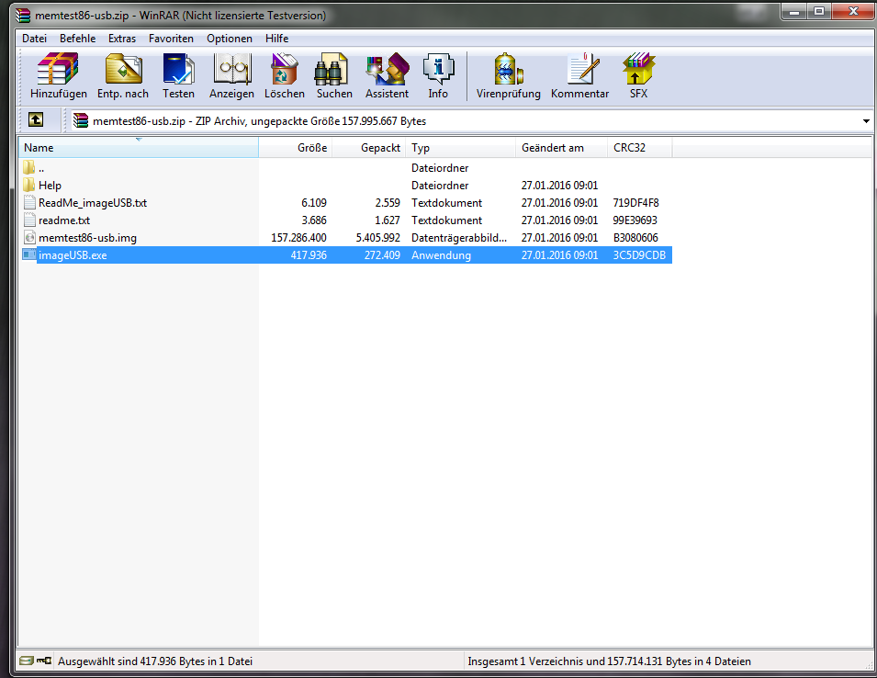Click Anwendung type of imageUSB.exe
This screenshot has height=678, width=877.
pyautogui.click(x=442, y=255)
